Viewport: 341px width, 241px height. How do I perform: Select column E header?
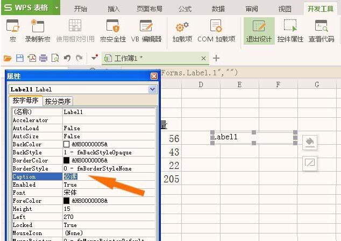click(x=239, y=84)
